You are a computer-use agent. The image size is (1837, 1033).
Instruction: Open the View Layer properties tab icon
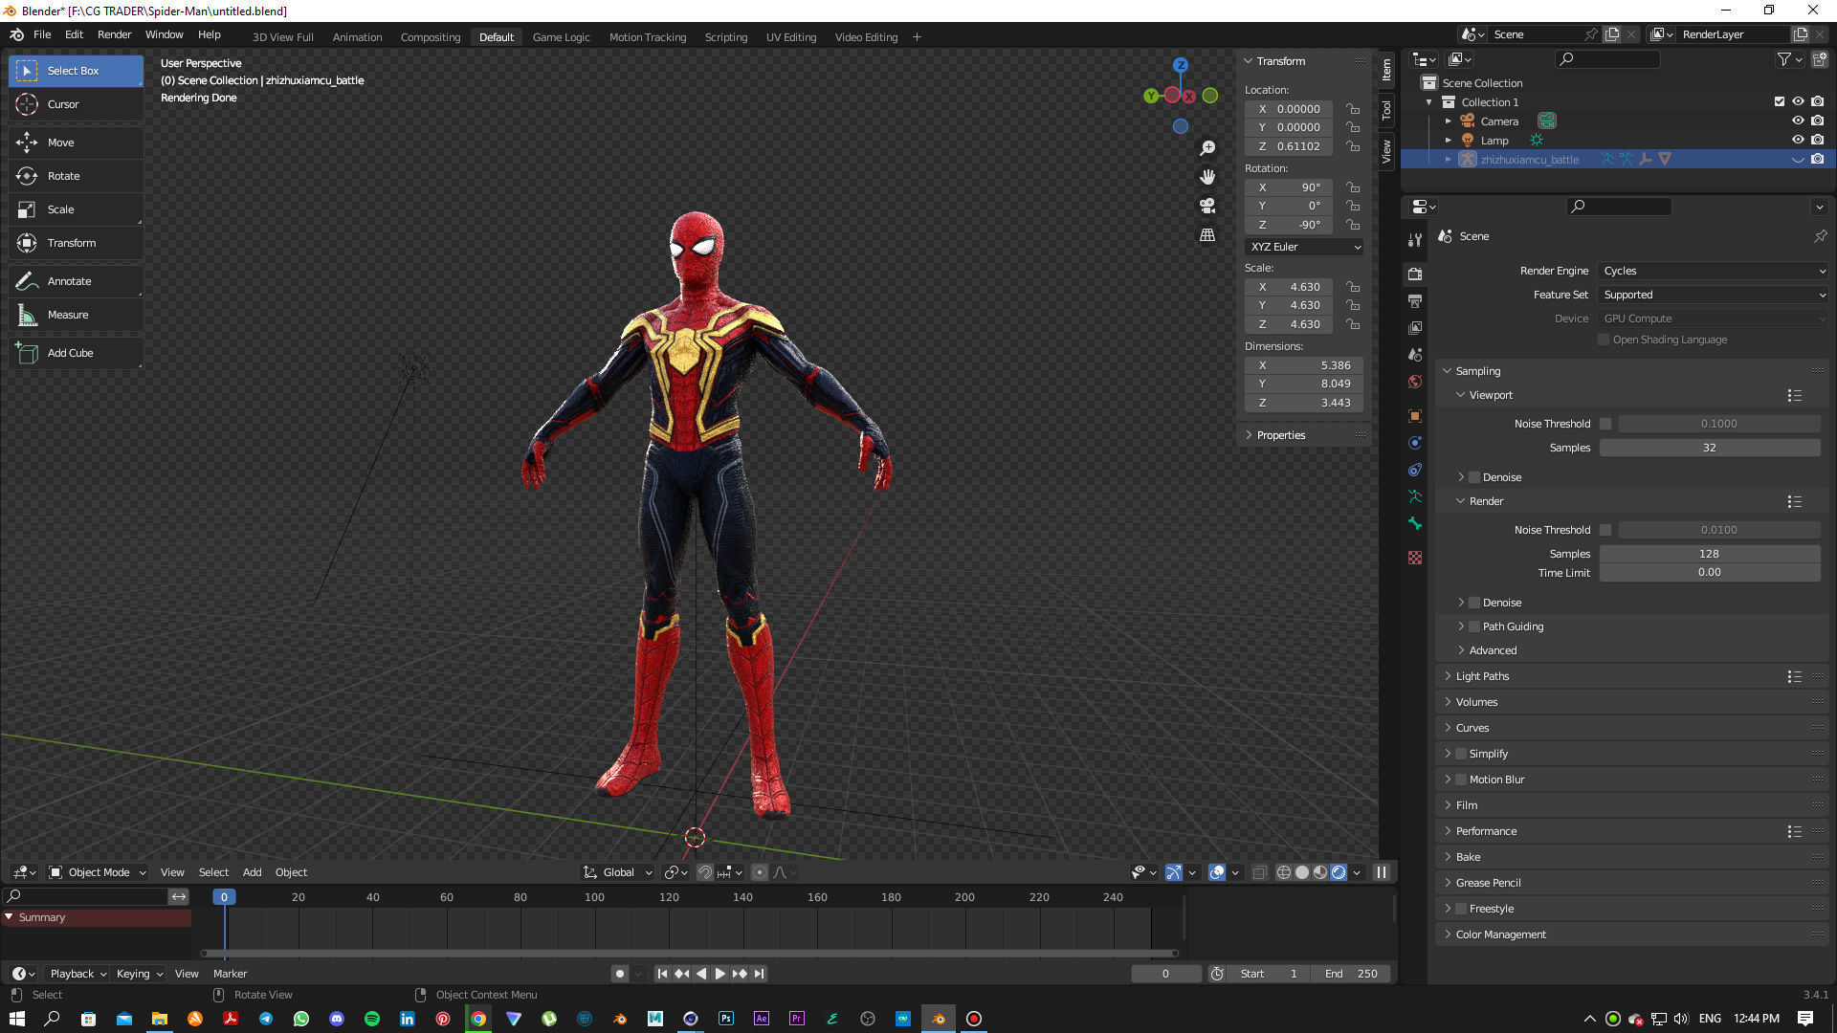point(1415,328)
